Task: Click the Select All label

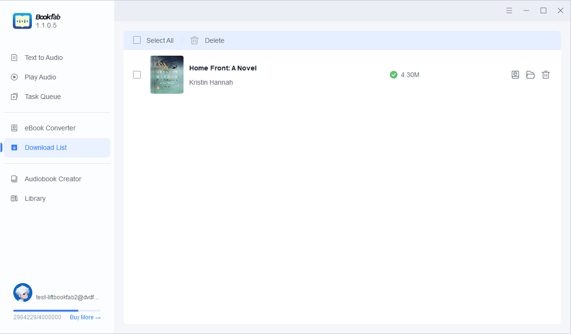Action: (160, 40)
